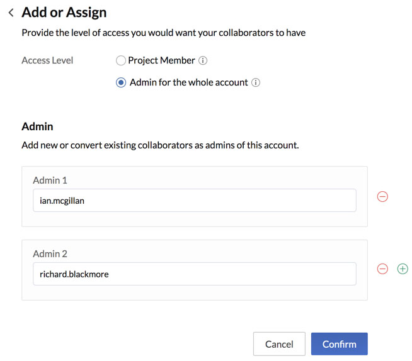Click the Access Level label

pos(47,60)
